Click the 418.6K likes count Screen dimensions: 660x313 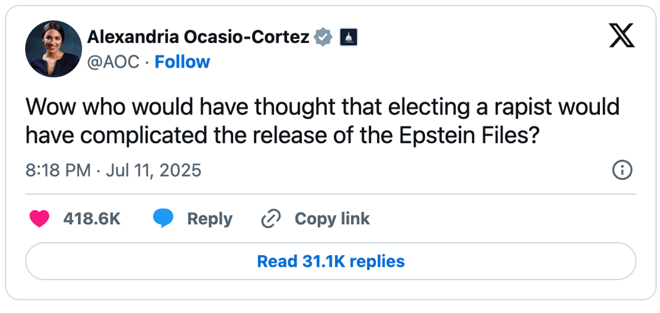coord(92,218)
